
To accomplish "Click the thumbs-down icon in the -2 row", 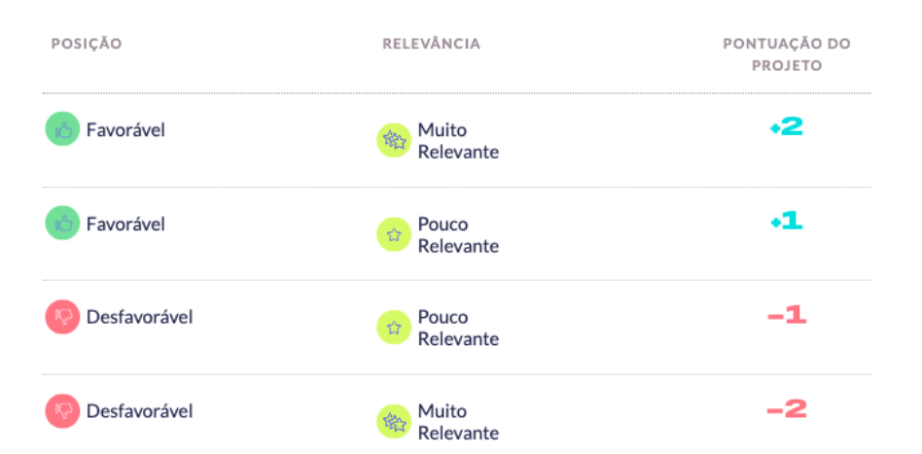I will (x=62, y=410).
